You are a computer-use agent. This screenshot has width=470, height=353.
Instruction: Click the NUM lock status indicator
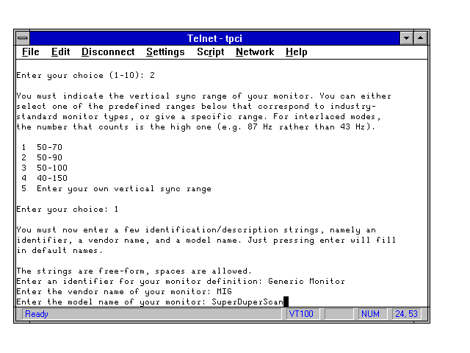(x=369, y=314)
